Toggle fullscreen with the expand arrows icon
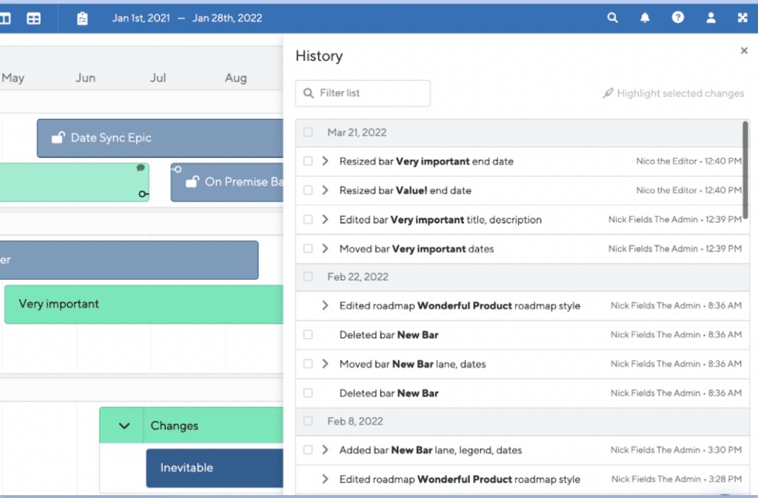758x498 pixels. point(742,18)
